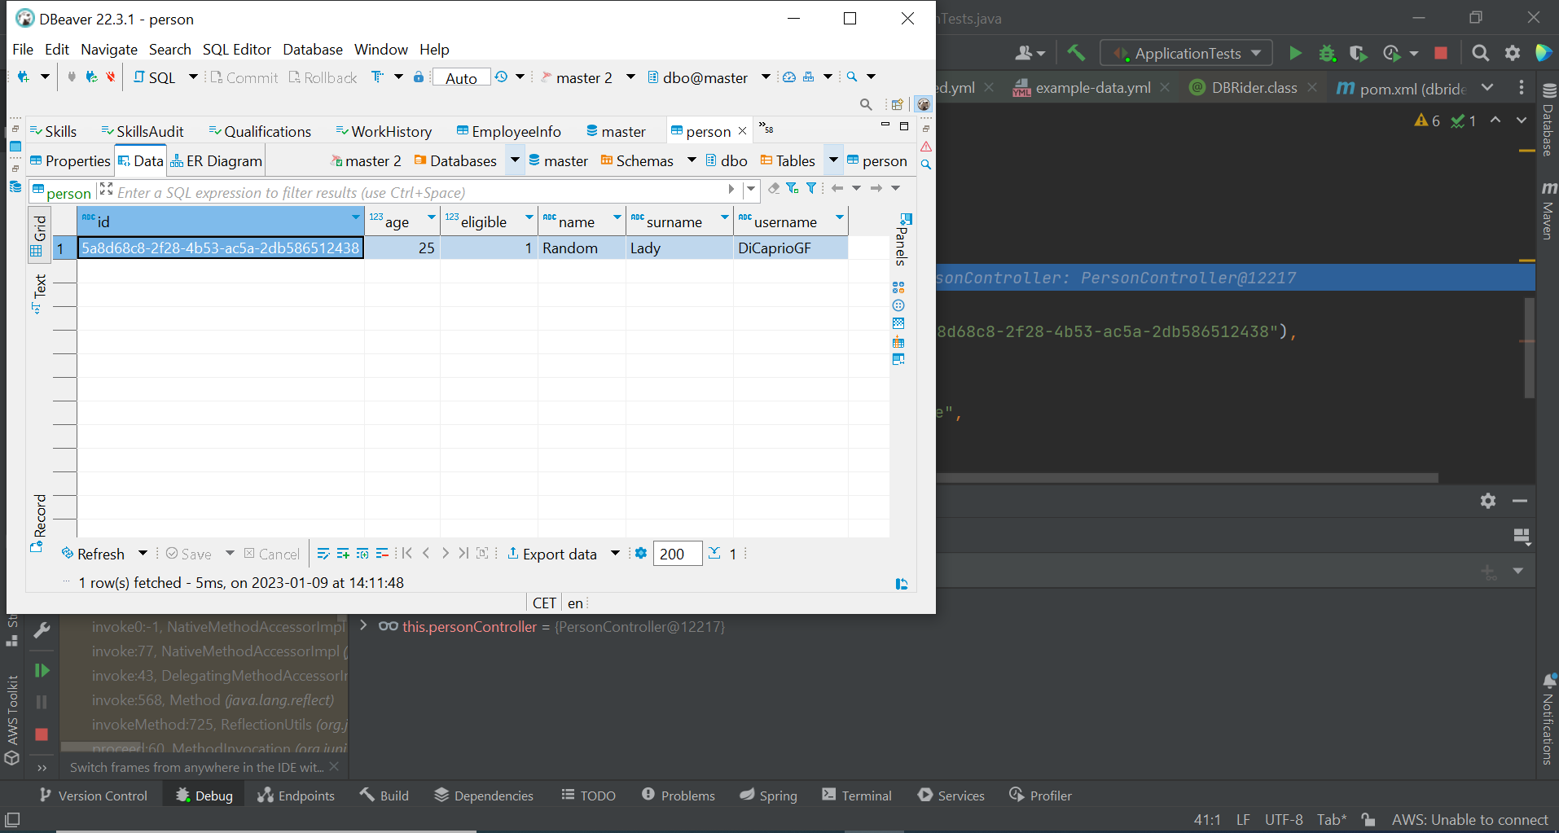Image resolution: width=1559 pixels, height=833 pixels.
Task: Apply the custom filter funnel icon
Action: click(811, 188)
